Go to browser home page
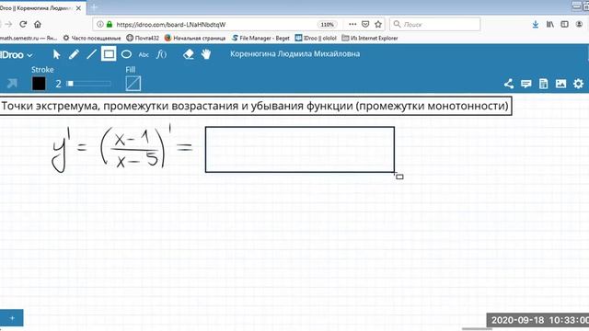Viewport: 589px width, 331px height. (x=38, y=24)
